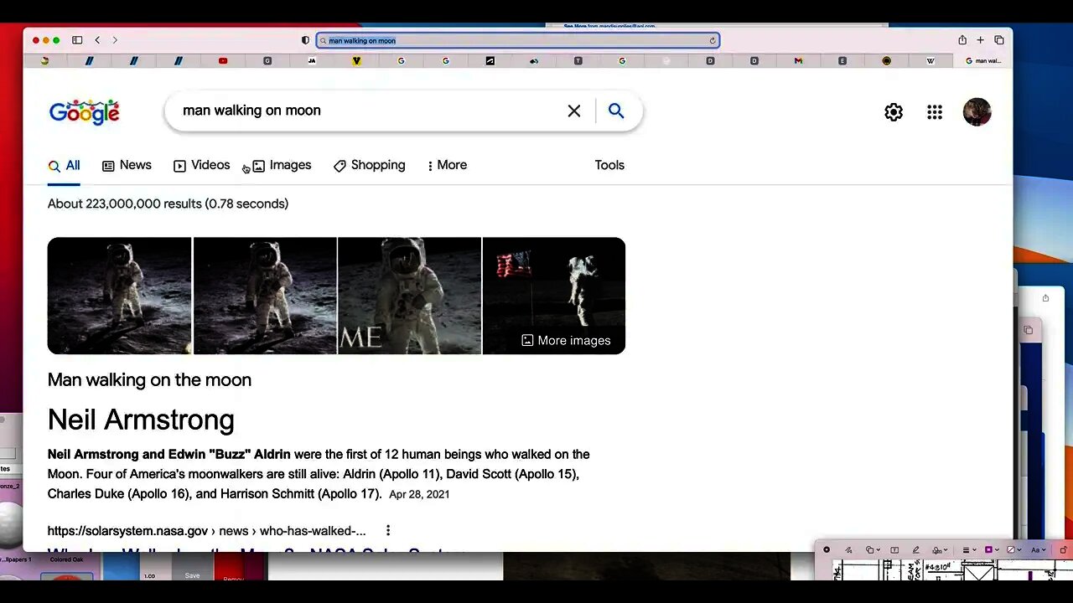Open more options for the NASA result
Viewport: 1073px width, 603px height.
[x=387, y=530]
